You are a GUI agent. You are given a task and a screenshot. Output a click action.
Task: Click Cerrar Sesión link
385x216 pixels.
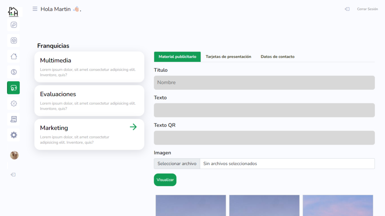click(x=367, y=9)
